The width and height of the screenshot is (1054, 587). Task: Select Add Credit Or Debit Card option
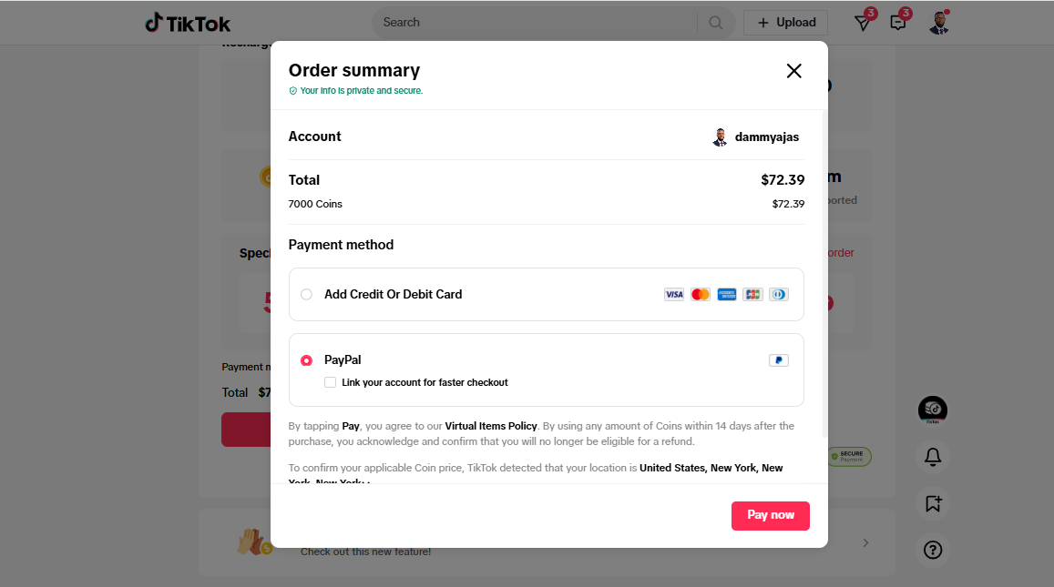(306, 294)
